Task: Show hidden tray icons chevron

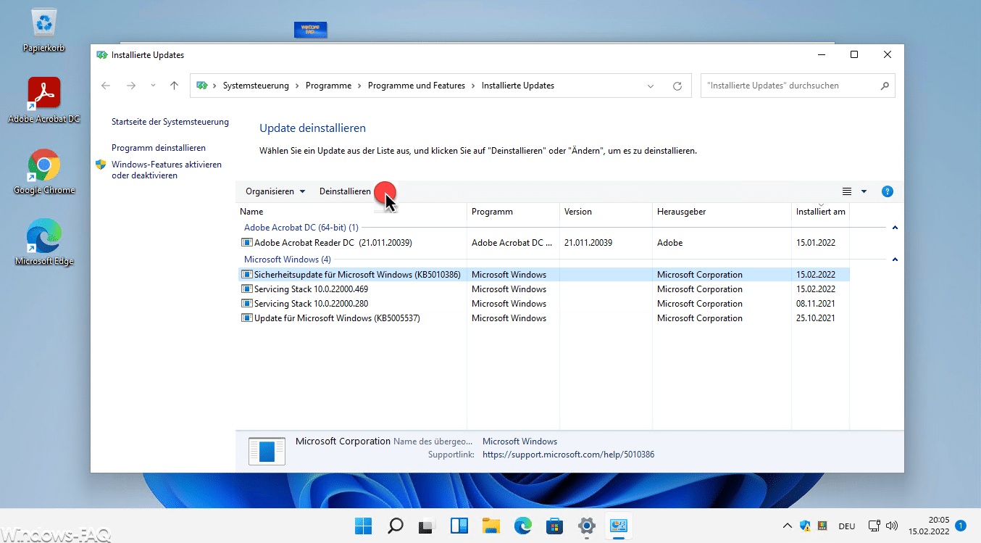Action: point(788,526)
